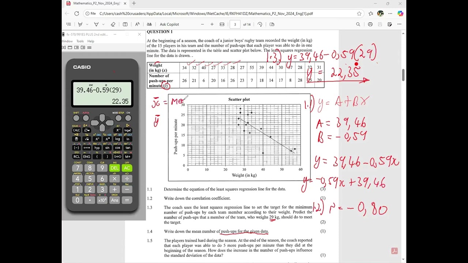Zoom out the PDF with minus button
468x263 pixels.
(x=202, y=24)
